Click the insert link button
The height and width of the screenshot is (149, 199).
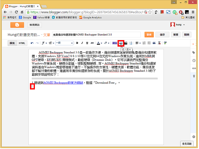pos(114,43)
